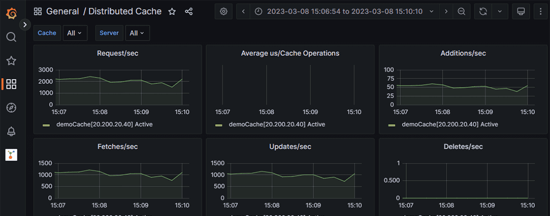Open the Cache variable All dropdown
Image resolution: width=550 pixels, height=216 pixels.
tap(75, 33)
